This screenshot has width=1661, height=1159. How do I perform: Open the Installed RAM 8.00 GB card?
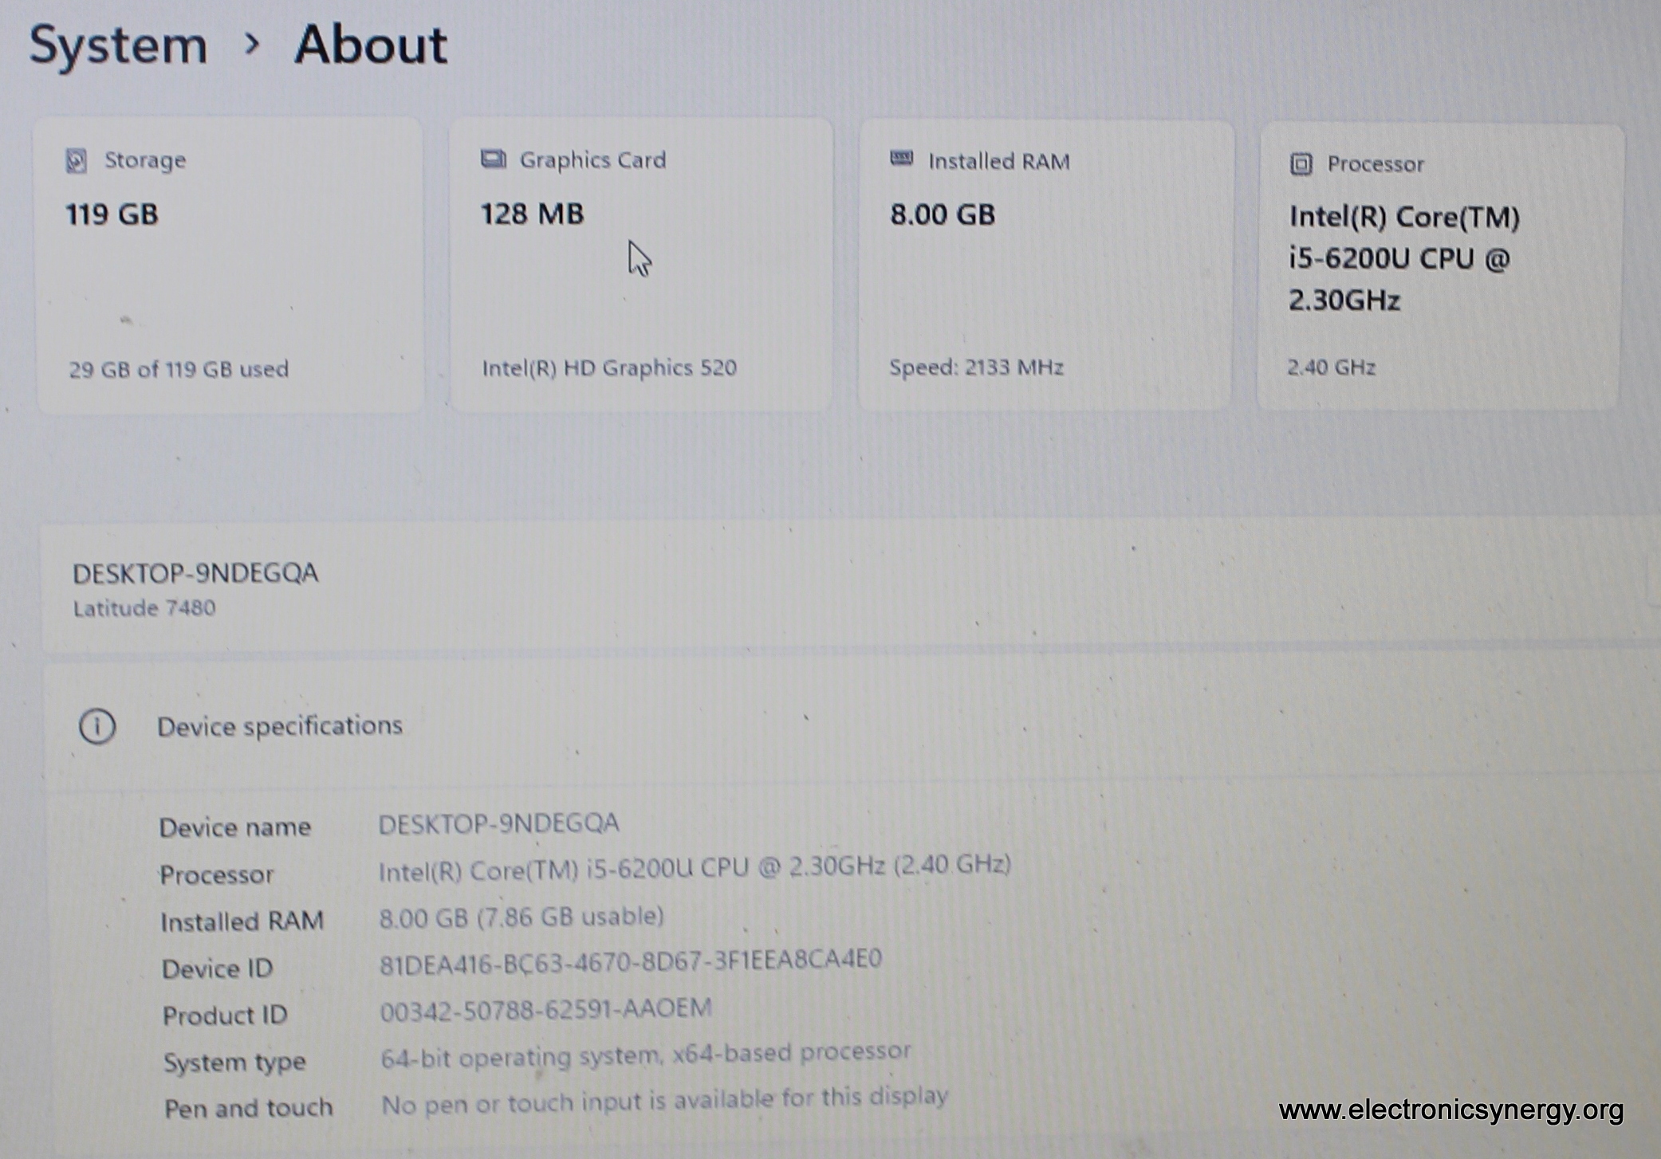[x=1045, y=266]
